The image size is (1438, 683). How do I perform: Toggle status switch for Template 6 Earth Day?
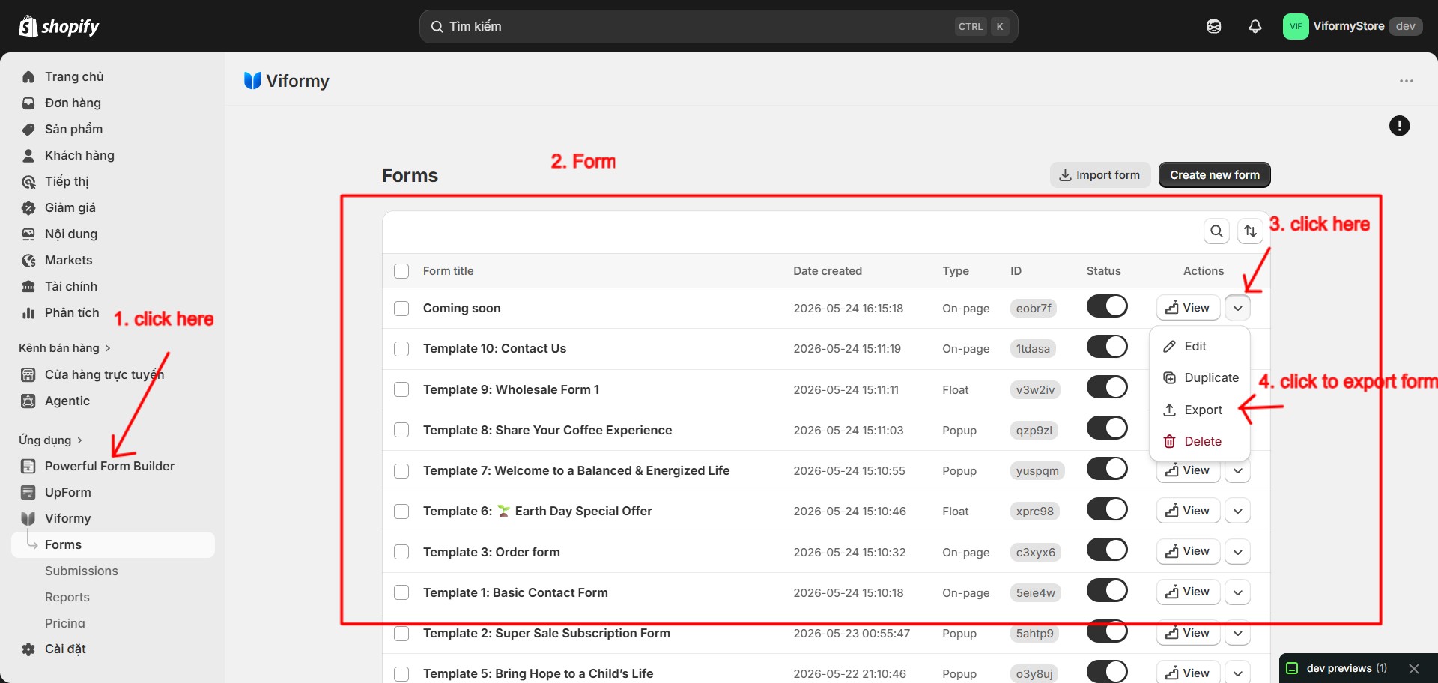[1107, 509]
